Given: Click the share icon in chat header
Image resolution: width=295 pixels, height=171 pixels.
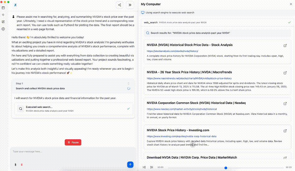Looking at the screenshot, I should pyautogui.click(x=119, y=5).
